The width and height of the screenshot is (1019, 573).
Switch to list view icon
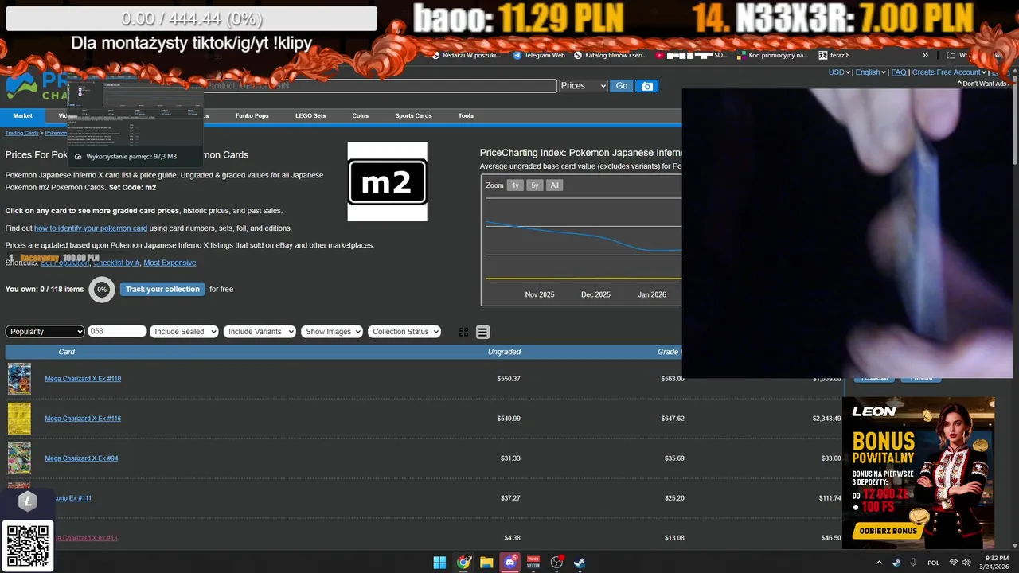click(482, 332)
